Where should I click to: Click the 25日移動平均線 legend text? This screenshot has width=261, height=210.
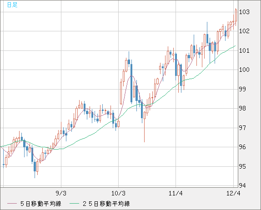pyautogui.click(x=106, y=204)
